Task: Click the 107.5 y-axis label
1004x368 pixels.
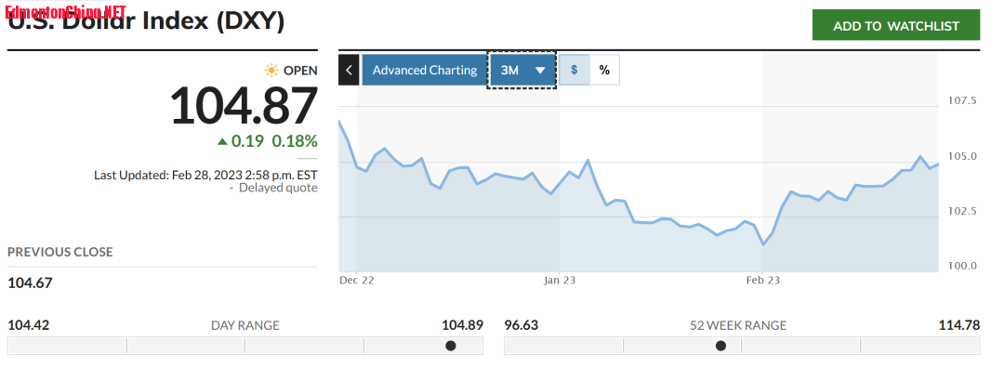Action: click(962, 100)
